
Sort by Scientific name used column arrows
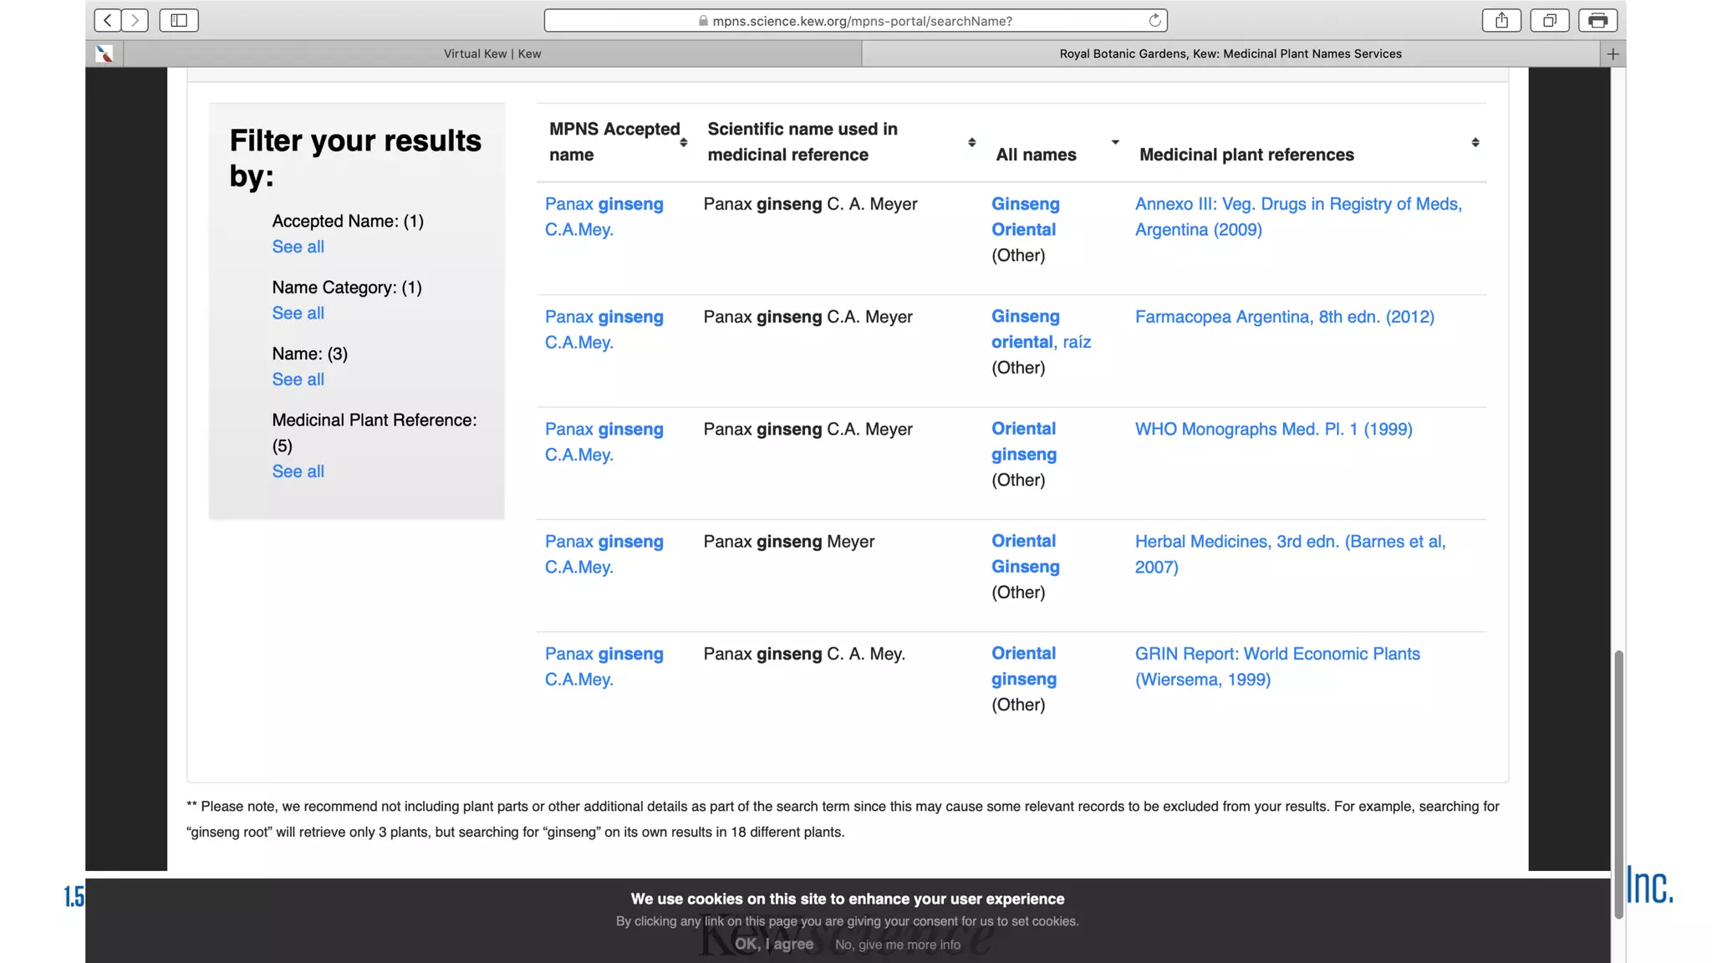pos(971,142)
